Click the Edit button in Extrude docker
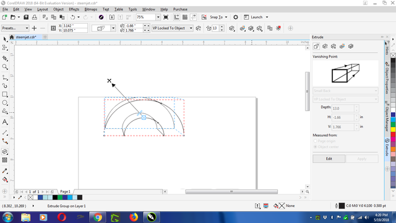The image size is (396, 223). click(x=329, y=159)
